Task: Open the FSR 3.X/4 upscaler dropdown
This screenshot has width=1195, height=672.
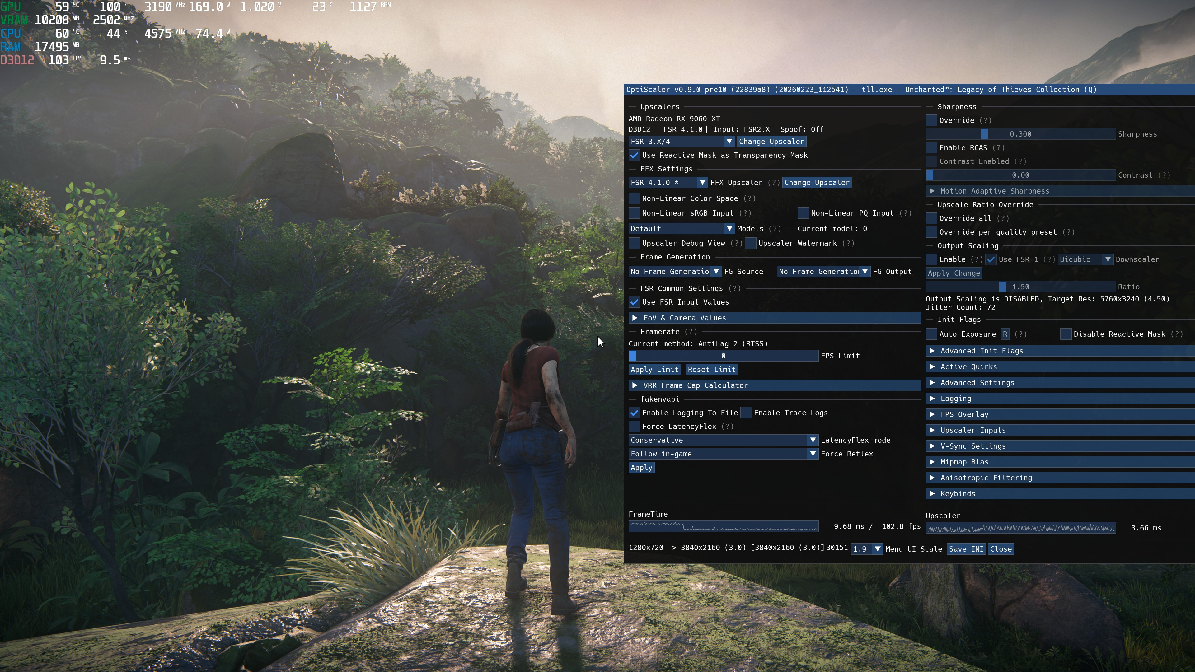Action: point(682,142)
